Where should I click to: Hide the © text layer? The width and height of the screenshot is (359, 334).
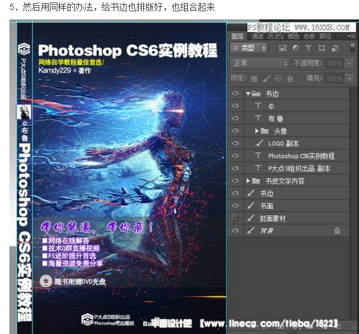235,105
